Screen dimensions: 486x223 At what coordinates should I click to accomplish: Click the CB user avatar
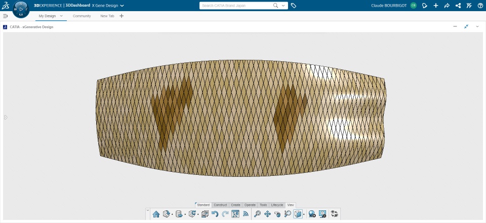click(x=413, y=6)
